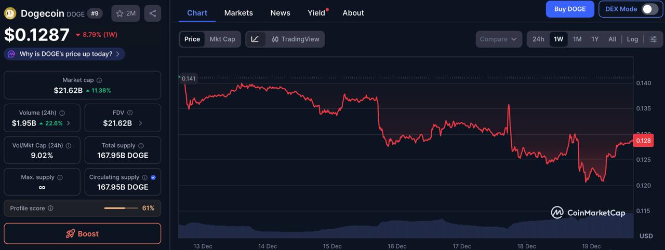Click the 16 Dec date label
This screenshot has height=250, width=665.
(397, 246)
